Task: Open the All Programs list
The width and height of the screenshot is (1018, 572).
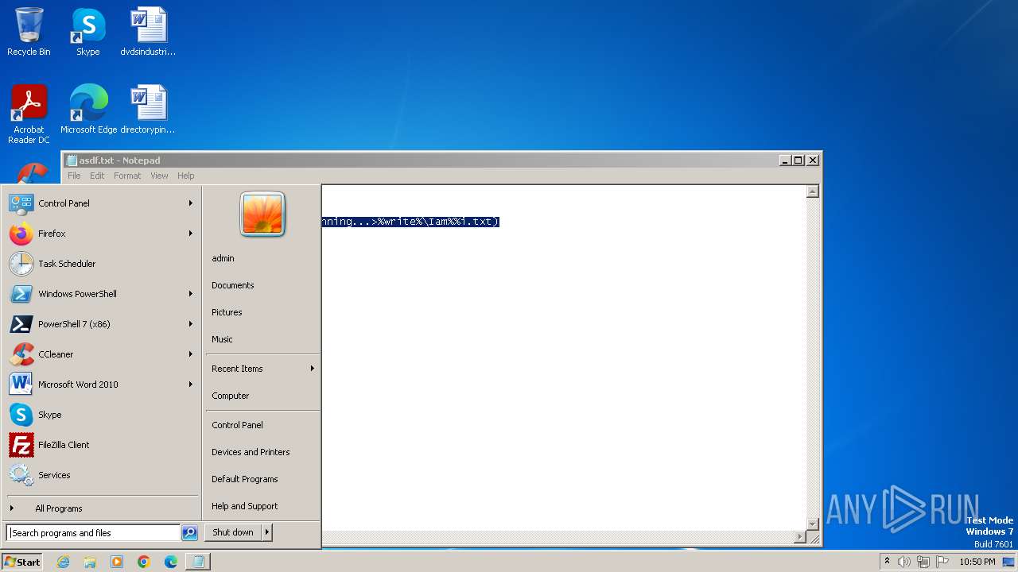Action: click(x=102, y=508)
